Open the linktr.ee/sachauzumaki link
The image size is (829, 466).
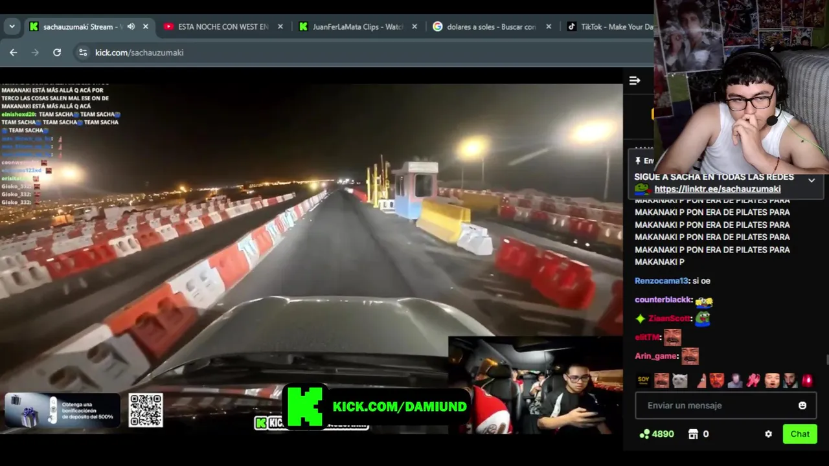tap(717, 189)
